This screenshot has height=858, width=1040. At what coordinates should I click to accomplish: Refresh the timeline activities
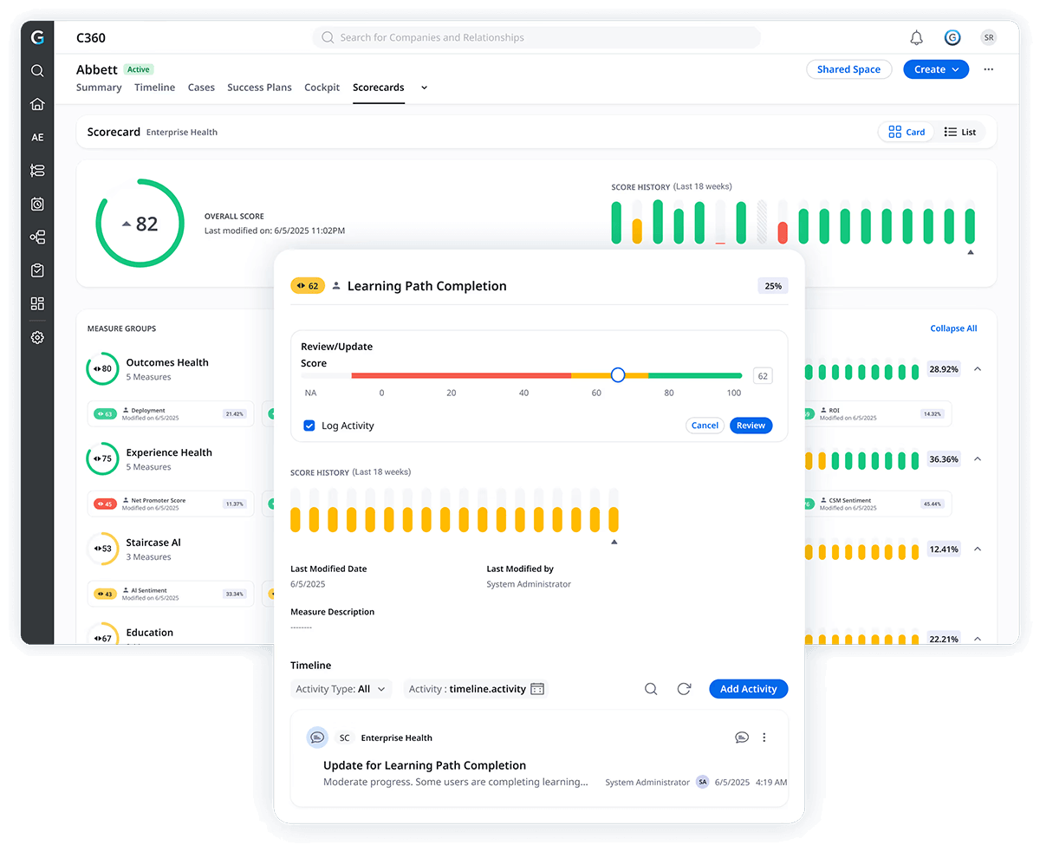point(684,689)
